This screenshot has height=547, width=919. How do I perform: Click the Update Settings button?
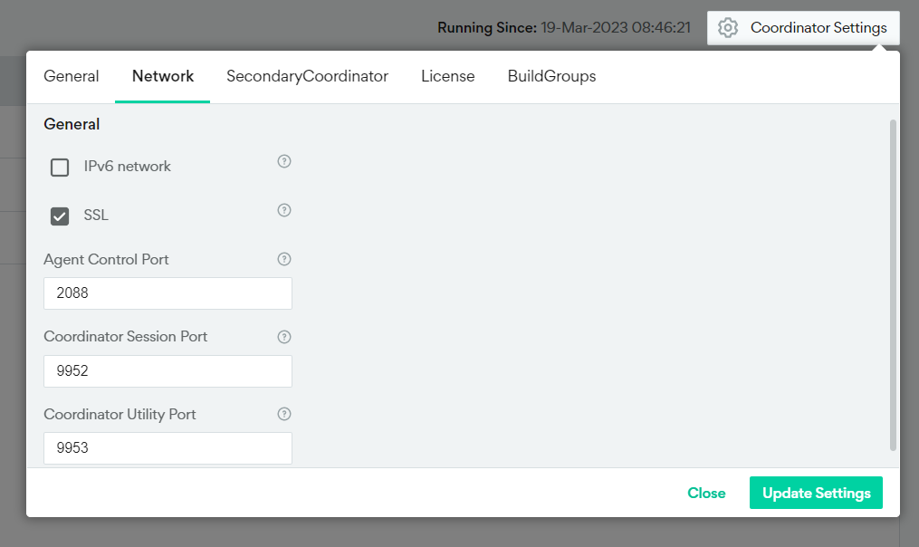point(816,493)
